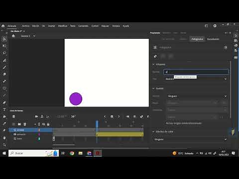Screen dimensions: 239x179
Task: Open the Depurar menu
Action: [105, 26]
